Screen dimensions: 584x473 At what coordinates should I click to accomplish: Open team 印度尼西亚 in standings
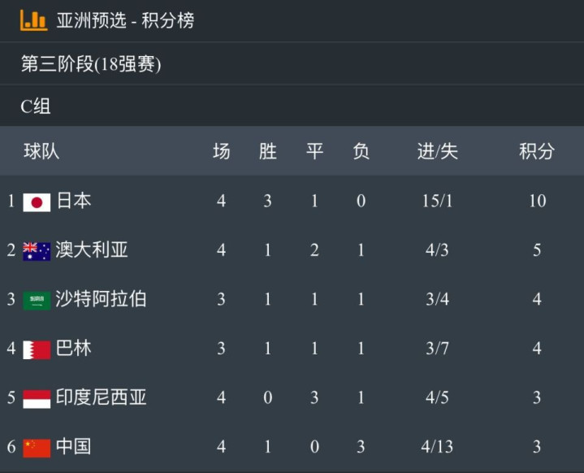tap(101, 397)
